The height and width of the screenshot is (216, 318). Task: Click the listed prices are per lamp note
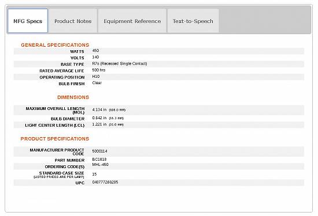click(x=59, y=177)
